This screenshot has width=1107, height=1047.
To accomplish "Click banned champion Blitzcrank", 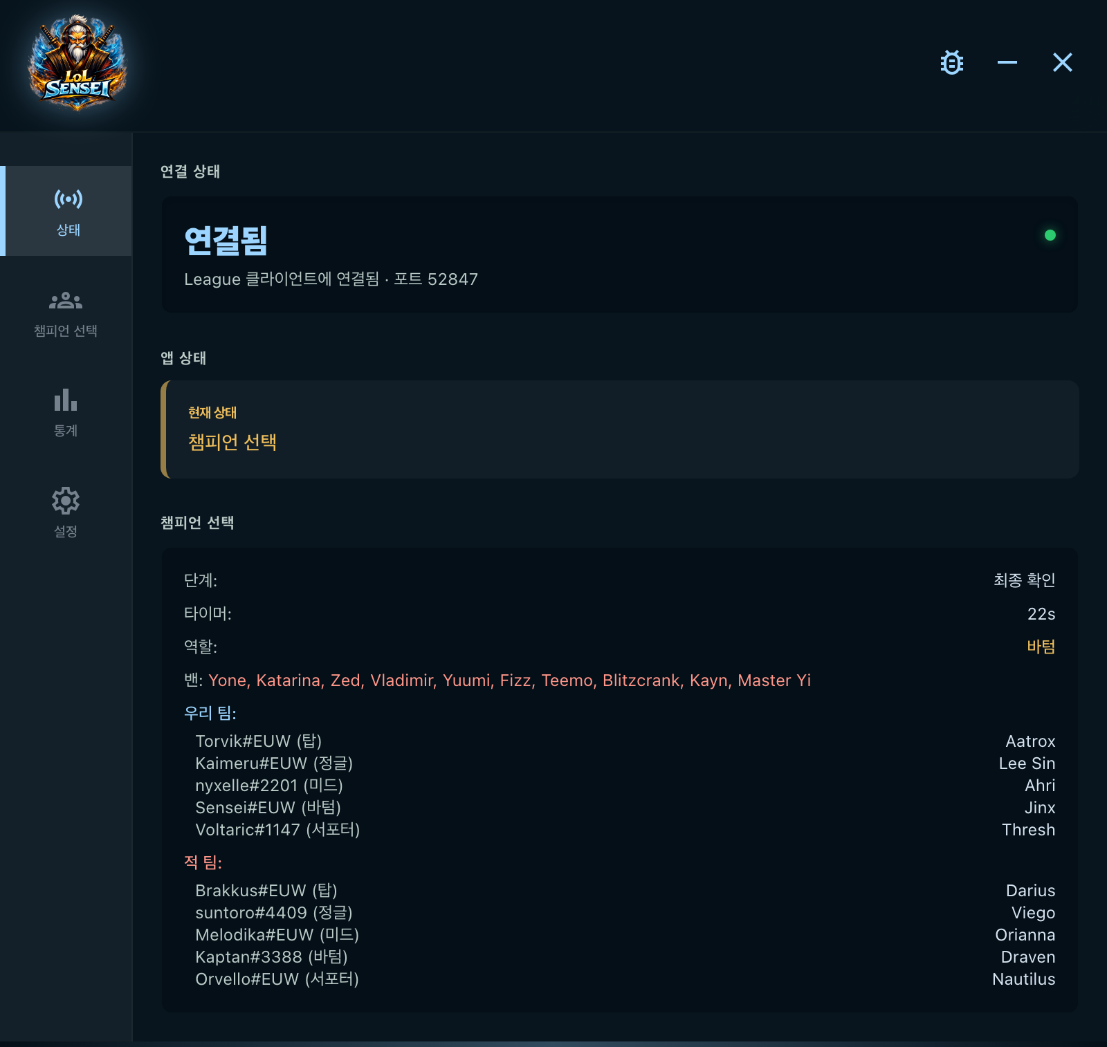I will point(641,680).
